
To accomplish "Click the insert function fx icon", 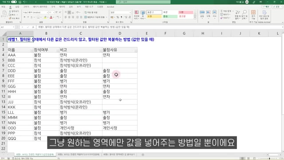I will [33, 27].
